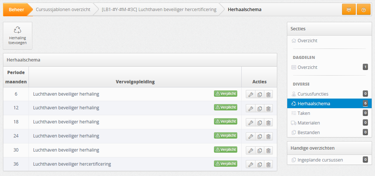Screen dimensions: 375x176
Task: Open Cursussjablonen overzicht breadcrumb
Action: click(63, 10)
